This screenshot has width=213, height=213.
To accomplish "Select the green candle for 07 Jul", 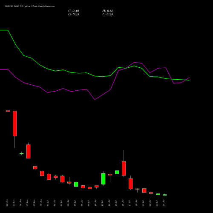I will pyautogui.click(x=76, y=184).
